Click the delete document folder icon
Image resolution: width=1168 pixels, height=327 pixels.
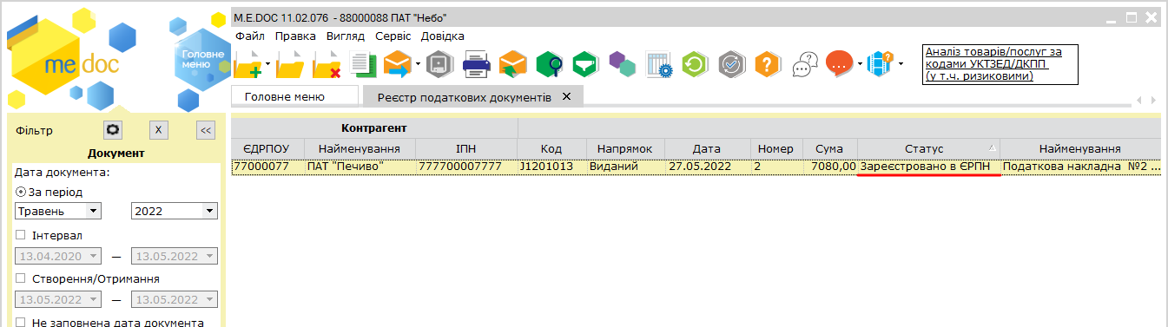327,64
